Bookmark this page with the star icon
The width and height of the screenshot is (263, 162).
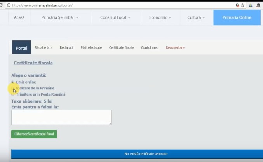click(242, 5)
